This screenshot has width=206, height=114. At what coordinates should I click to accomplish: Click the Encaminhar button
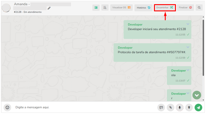[x=165, y=7]
